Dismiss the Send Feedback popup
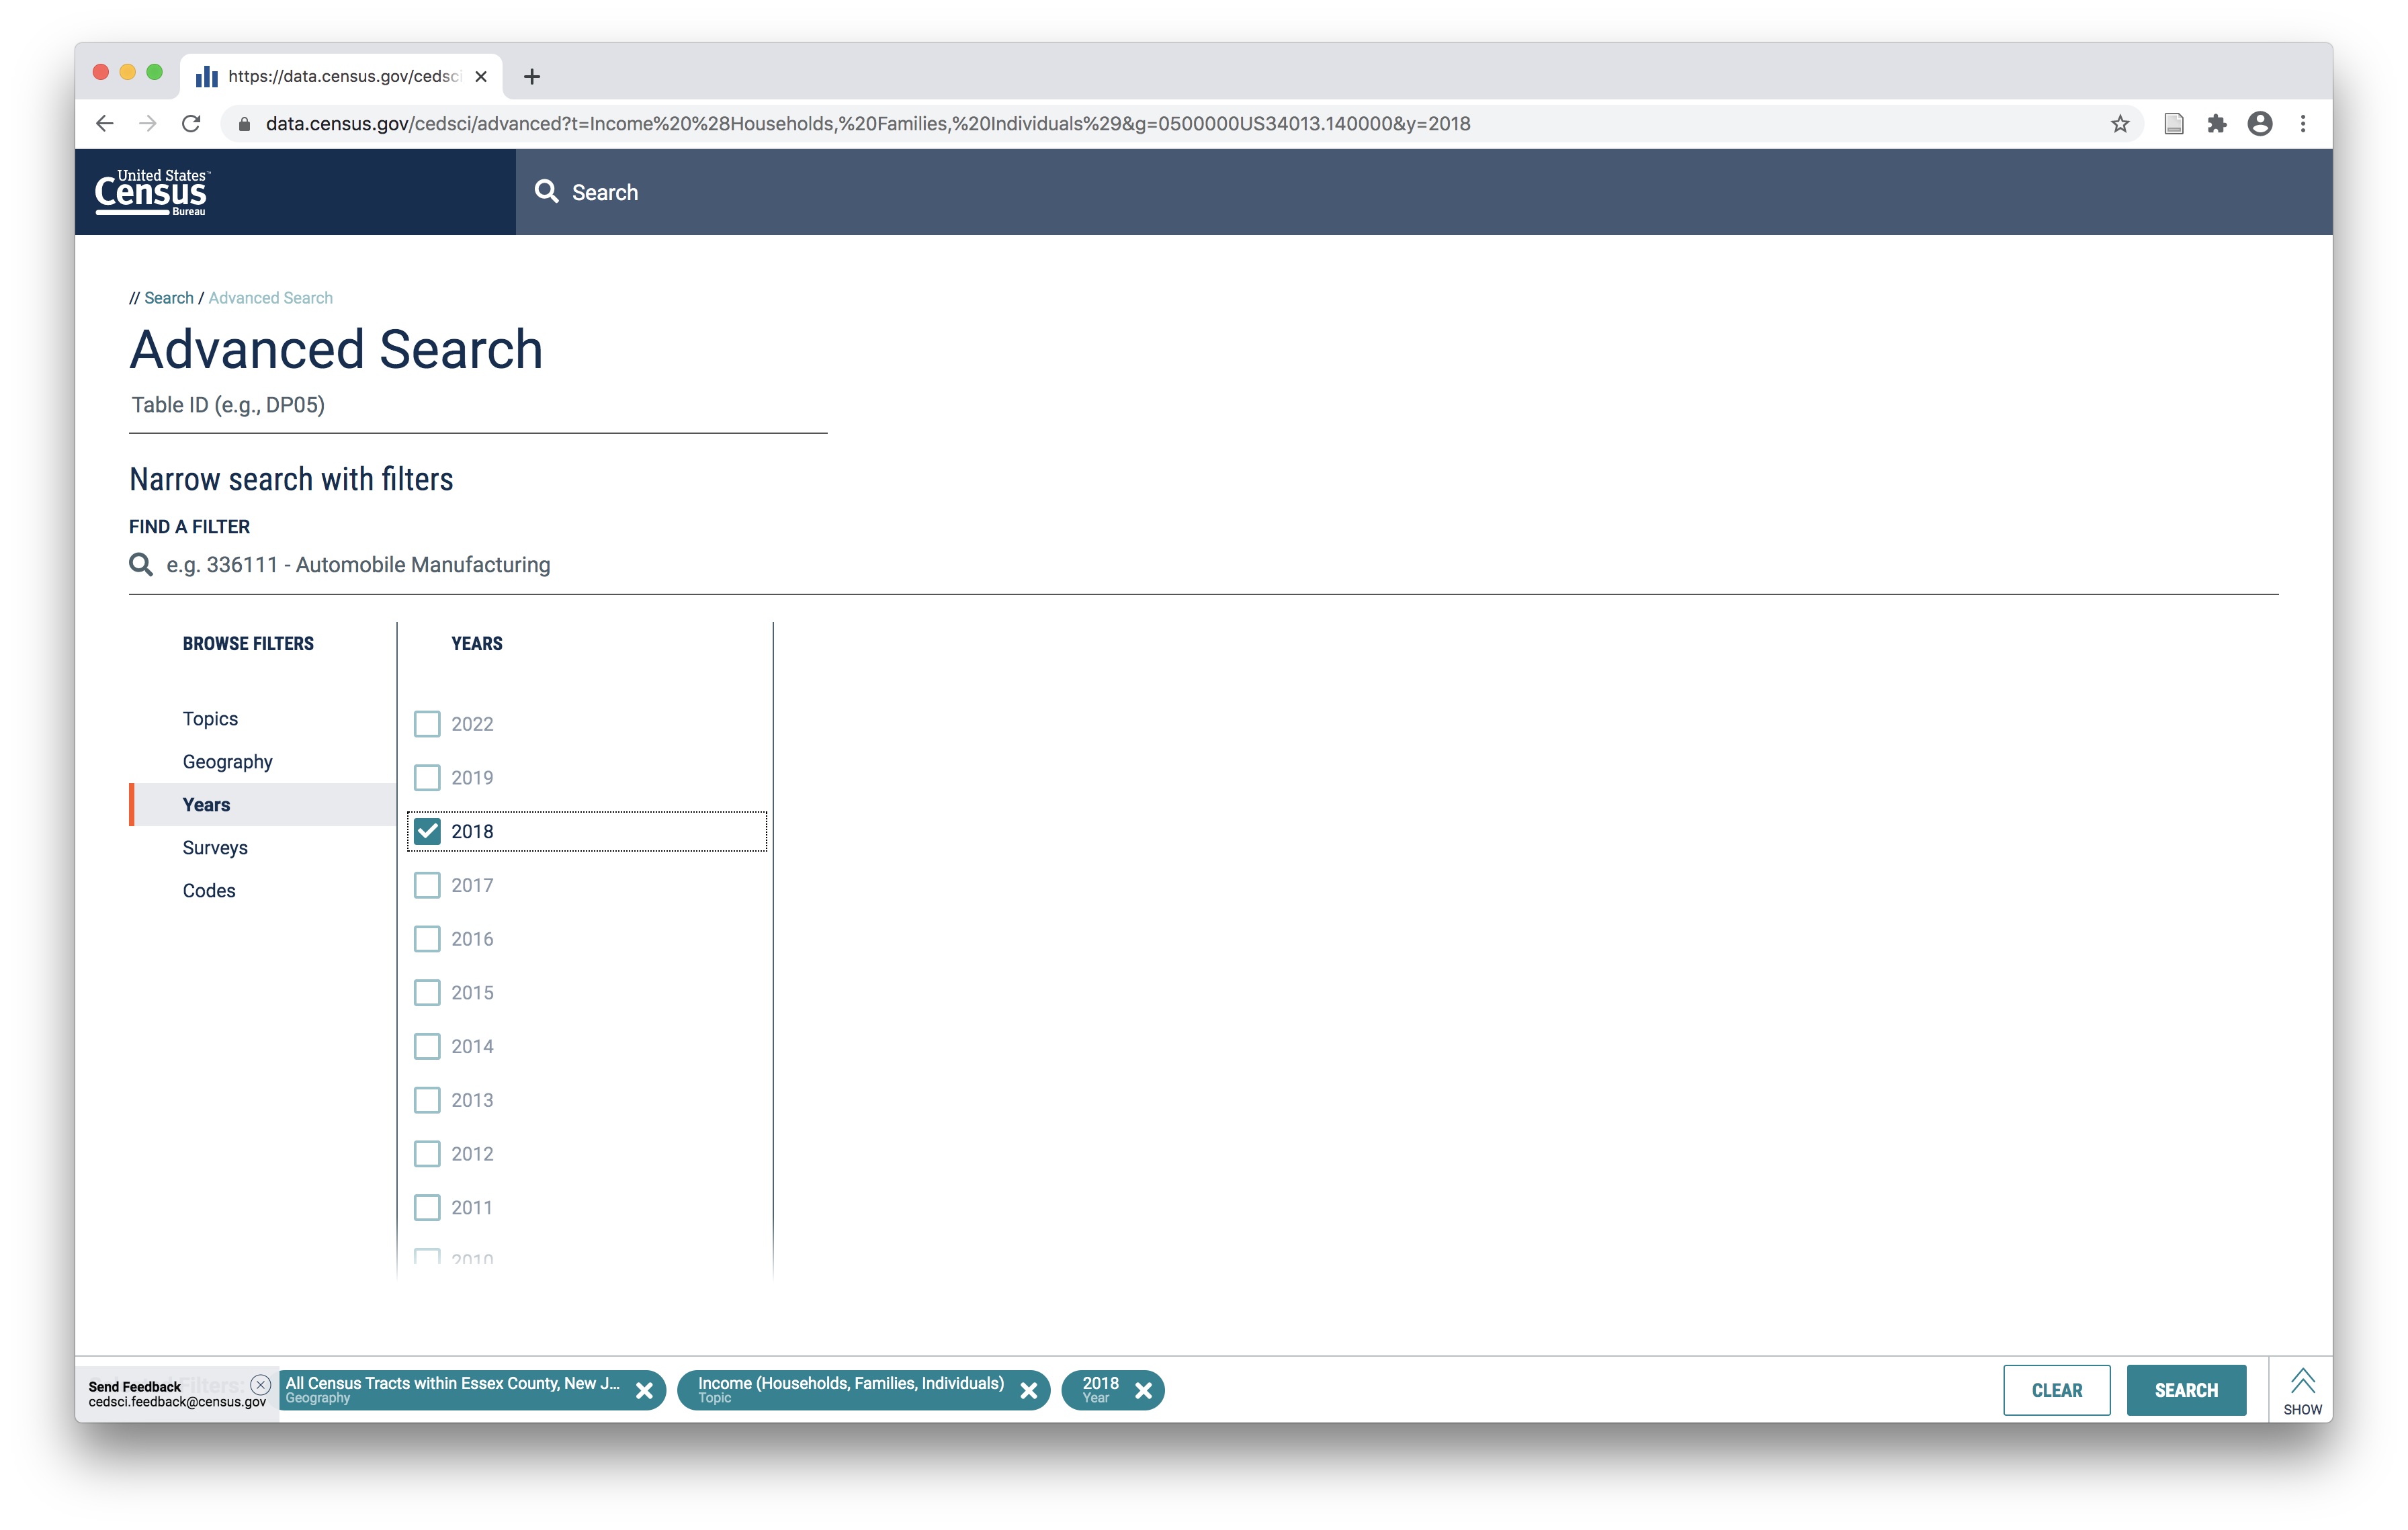 coord(260,1384)
